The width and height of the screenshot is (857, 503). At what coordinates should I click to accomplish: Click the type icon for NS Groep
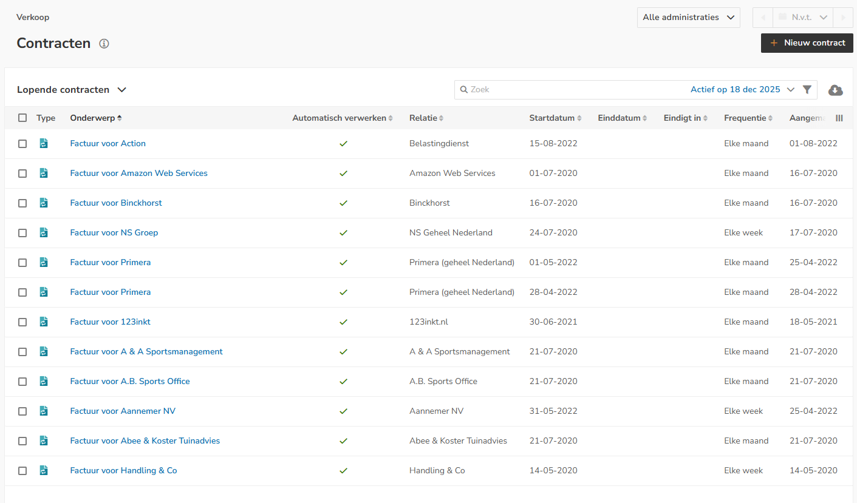[44, 233]
